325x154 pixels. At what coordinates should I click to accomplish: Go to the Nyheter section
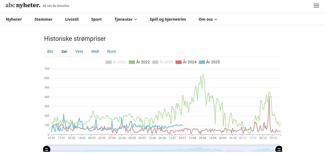(14, 19)
